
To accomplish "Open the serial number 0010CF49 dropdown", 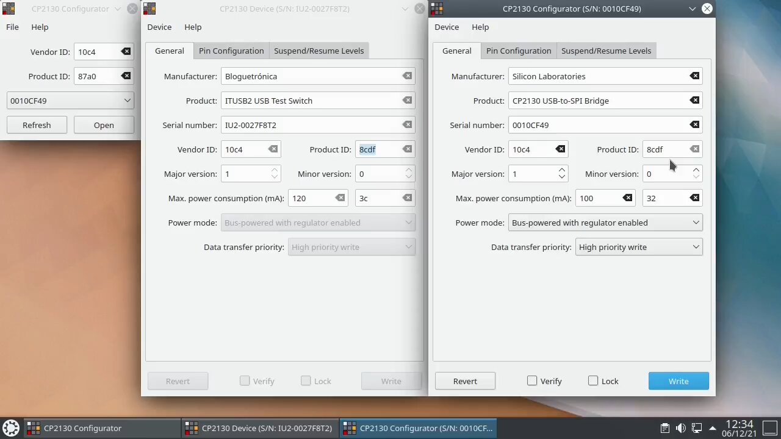I will [x=70, y=101].
